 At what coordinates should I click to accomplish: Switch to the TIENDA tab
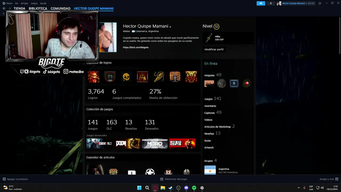(19, 9)
